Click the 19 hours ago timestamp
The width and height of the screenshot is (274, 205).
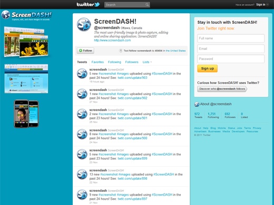click(97, 81)
